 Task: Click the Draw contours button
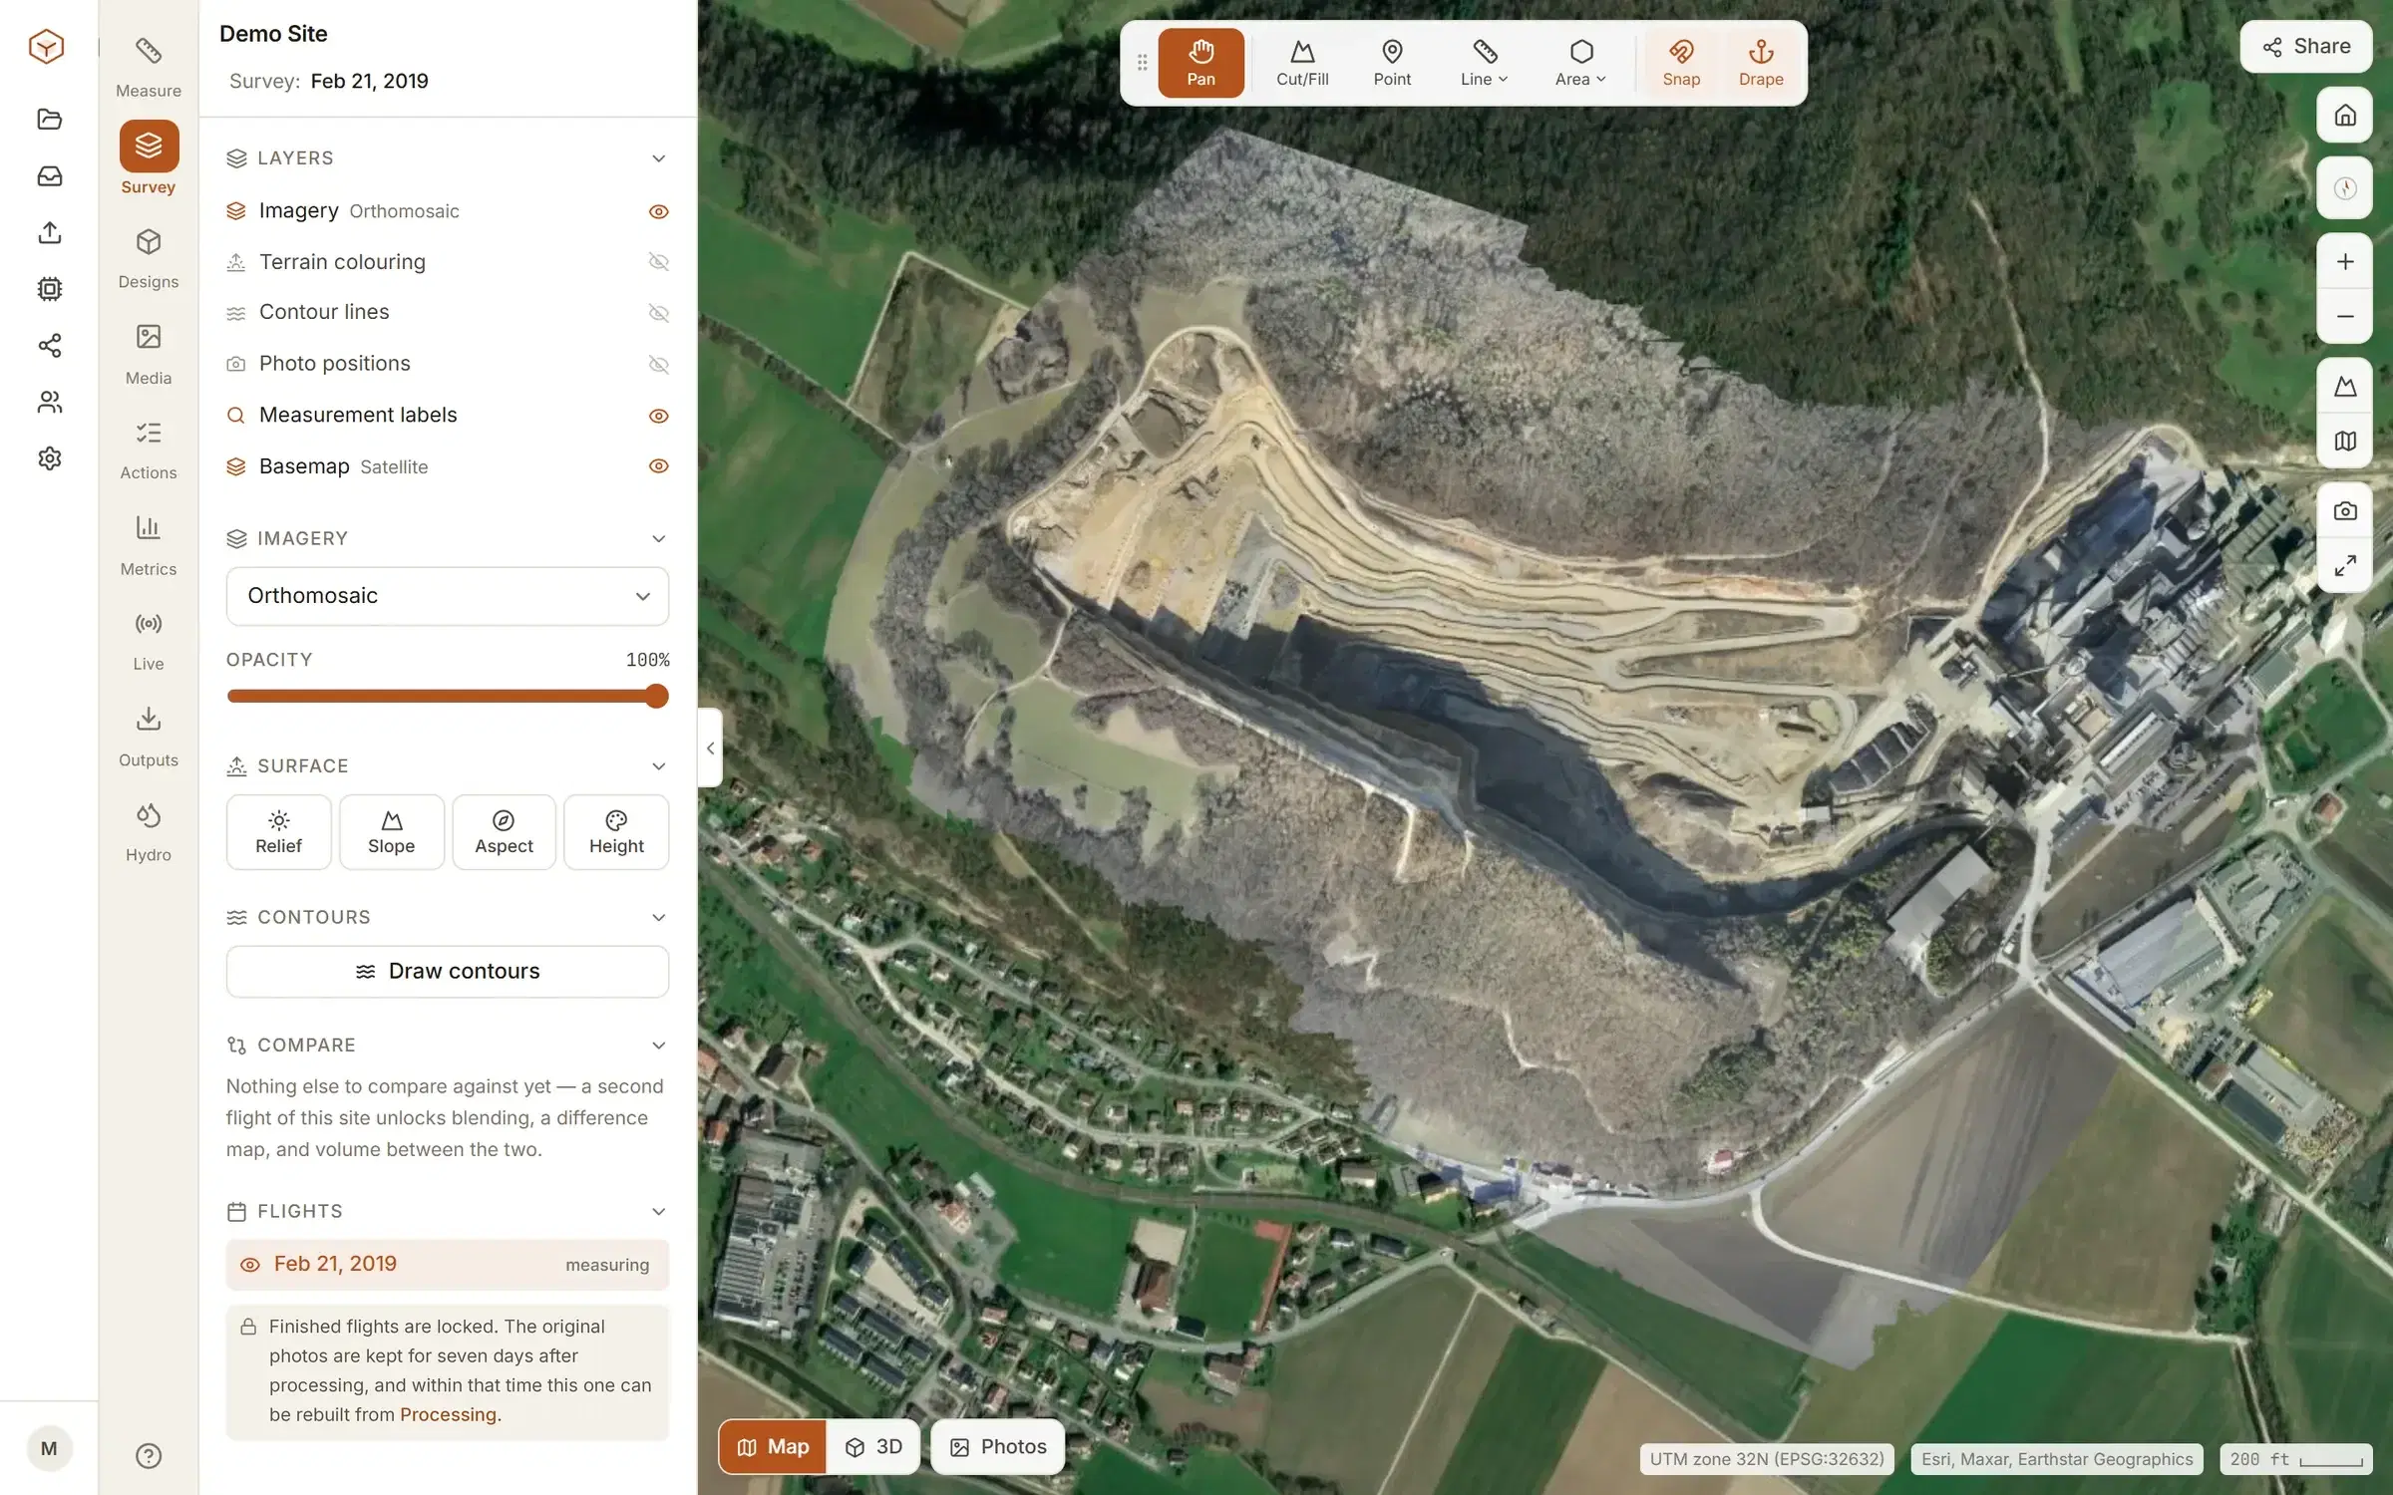[x=448, y=972]
